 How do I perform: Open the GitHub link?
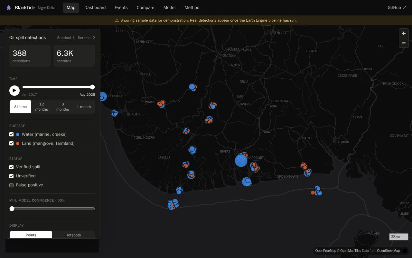(x=397, y=7)
